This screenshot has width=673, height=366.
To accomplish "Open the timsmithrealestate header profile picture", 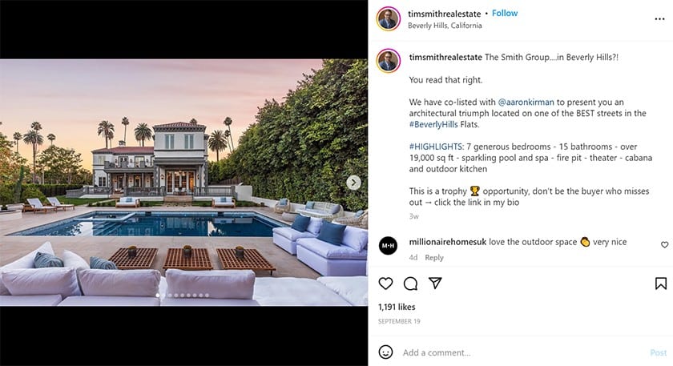I will (389, 19).
